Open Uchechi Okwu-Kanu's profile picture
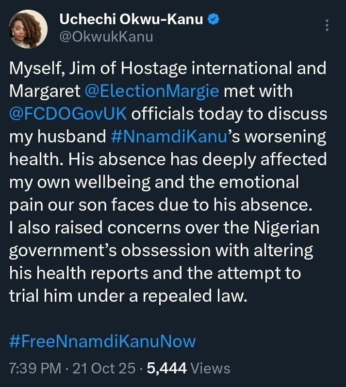Viewport: 346px width, 387px height. pyautogui.click(x=28, y=28)
